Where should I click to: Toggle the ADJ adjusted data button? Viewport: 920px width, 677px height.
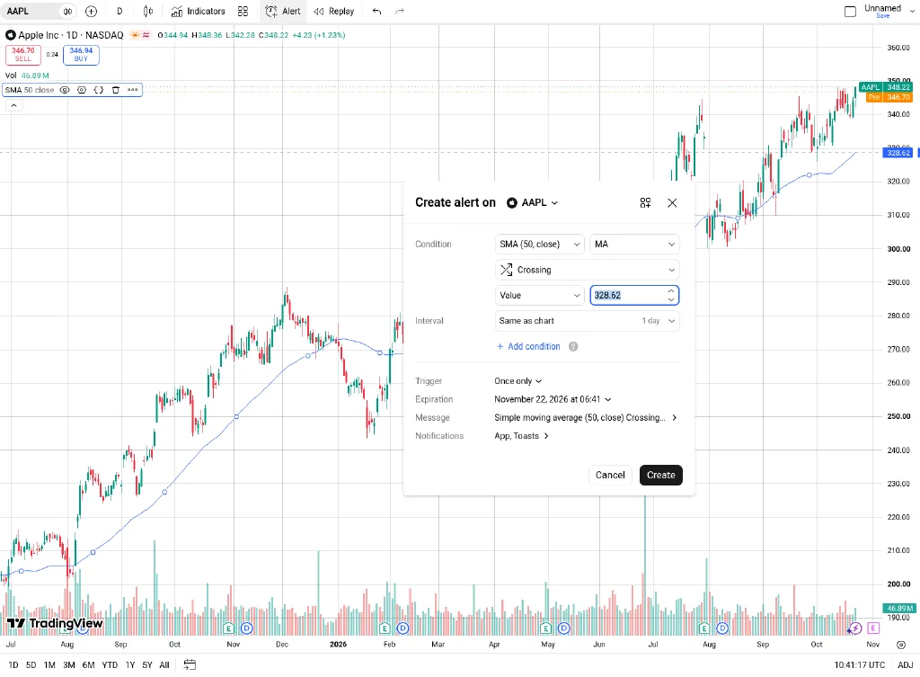click(906, 664)
